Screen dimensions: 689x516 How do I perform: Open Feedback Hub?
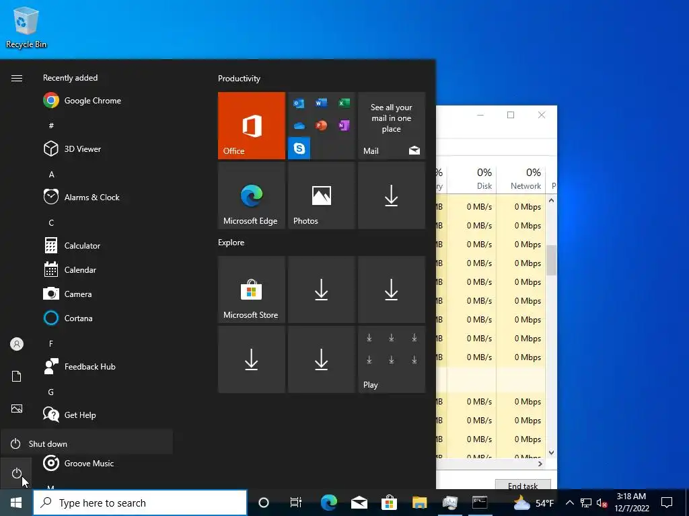point(79,366)
